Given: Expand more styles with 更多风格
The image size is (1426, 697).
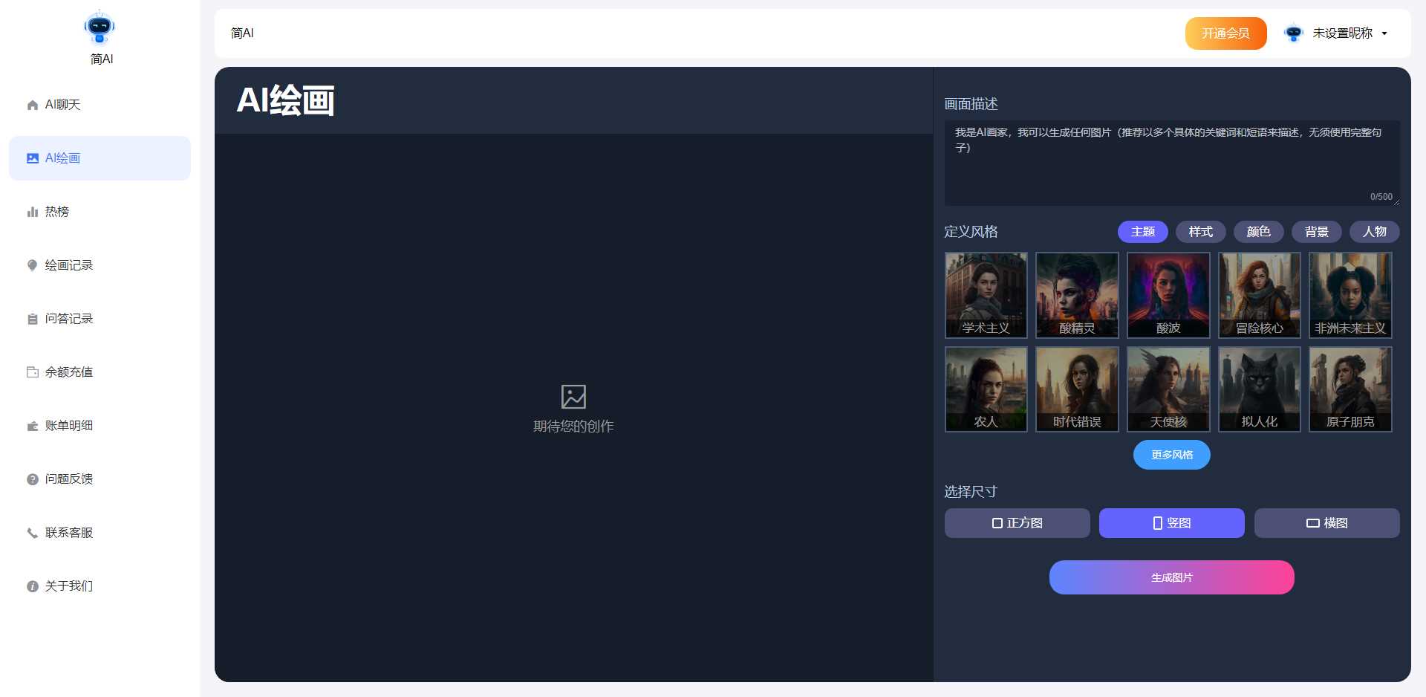Looking at the screenshot, I should click(1171, 454).
